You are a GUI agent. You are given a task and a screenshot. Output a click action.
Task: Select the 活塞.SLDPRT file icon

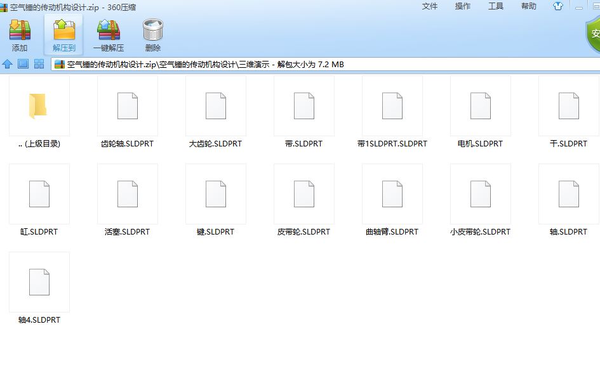(128, 194)
